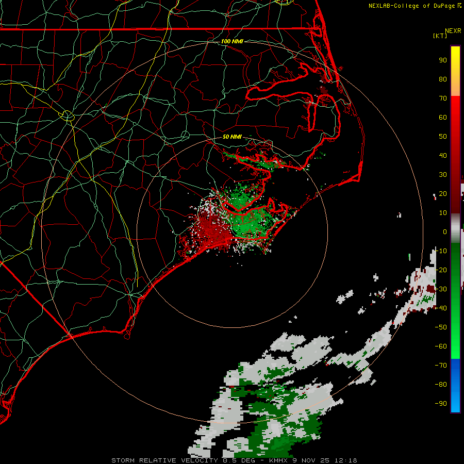Click the -20 value on the velocity scale
Screen dimensions: 464x464
click(x=441, y=270)
